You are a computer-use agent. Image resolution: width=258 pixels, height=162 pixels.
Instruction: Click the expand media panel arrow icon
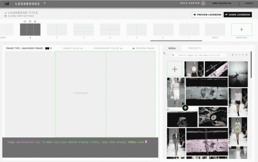(x=164, y=53)
